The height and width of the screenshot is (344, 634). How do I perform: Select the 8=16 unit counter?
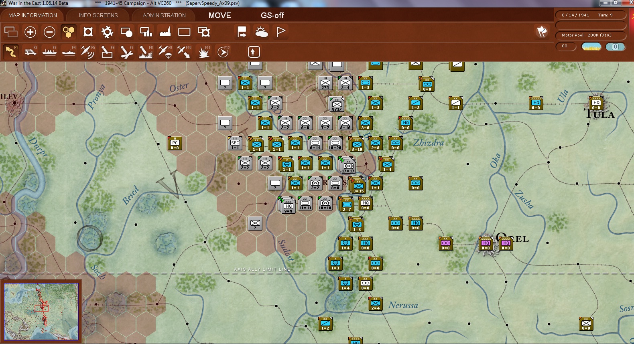(345, 123)
